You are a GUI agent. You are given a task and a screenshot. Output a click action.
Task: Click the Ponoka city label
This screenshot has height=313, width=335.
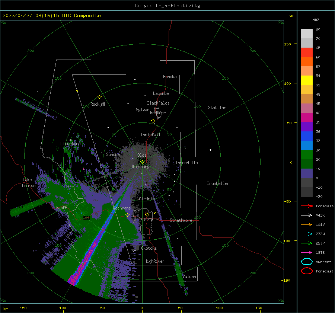tap(170, 77)
